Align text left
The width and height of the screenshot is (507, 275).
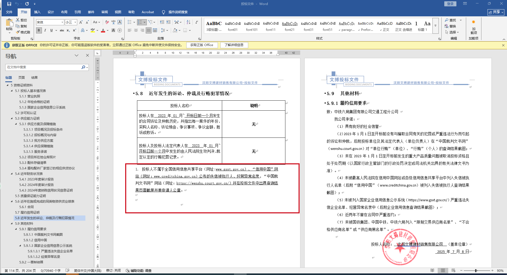click(x=130, y=30)
